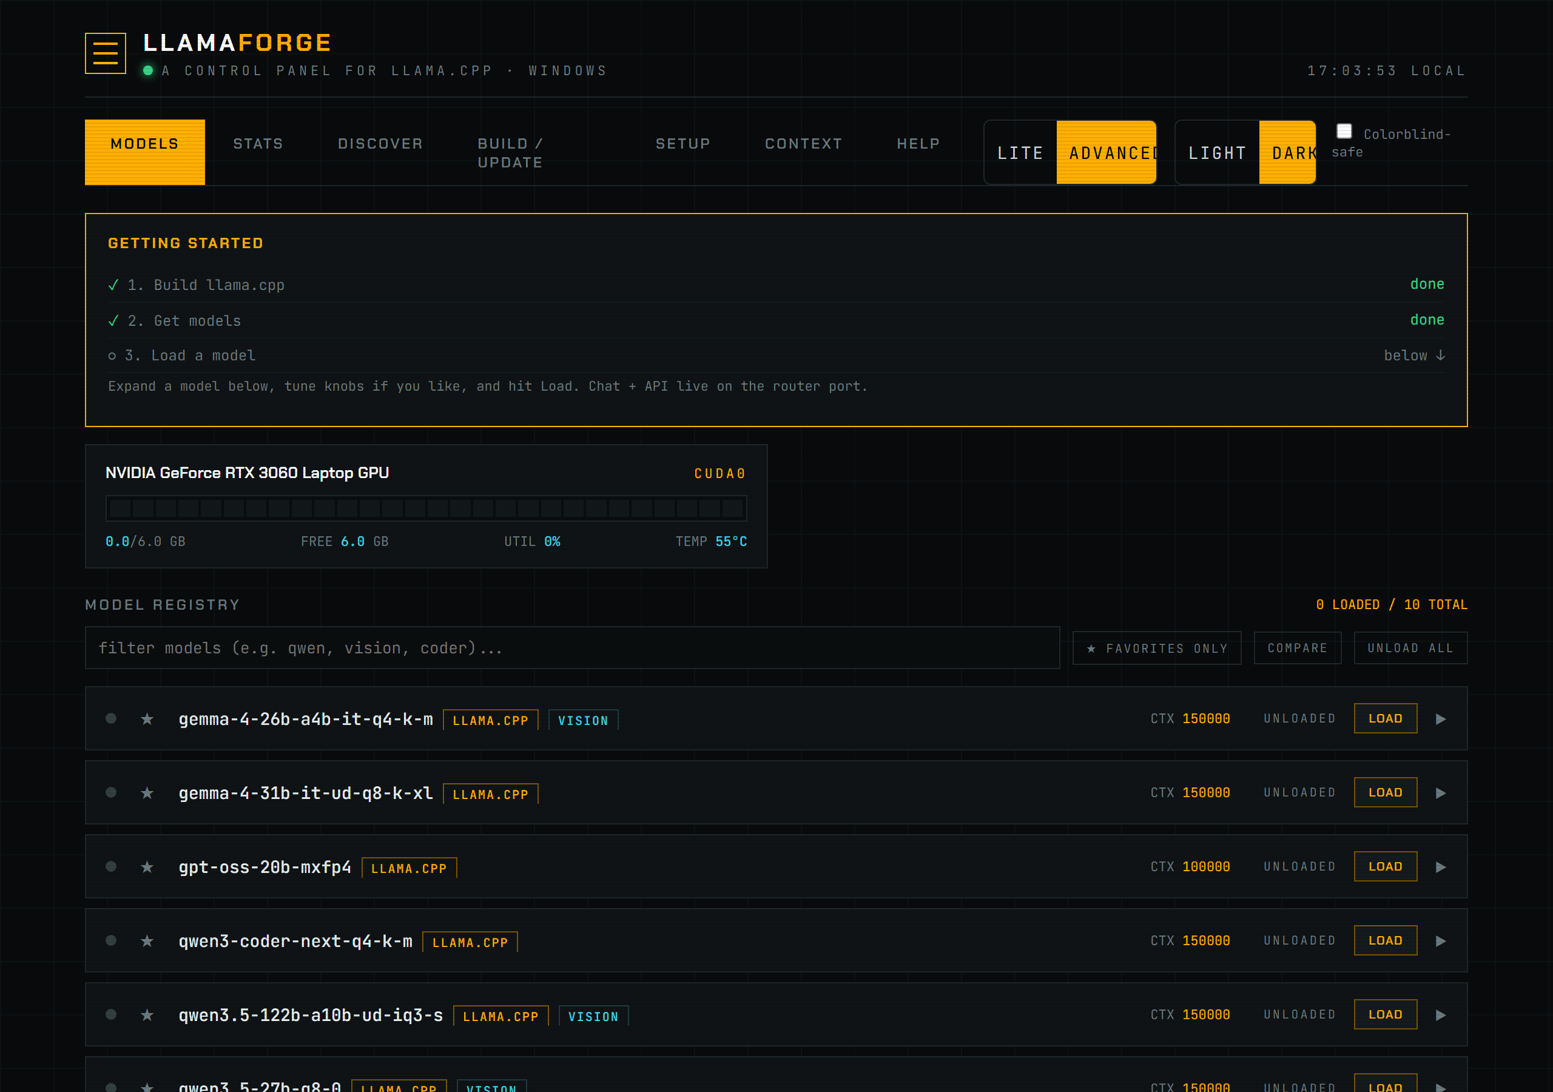Click UNLOAD ALL button

[x=1410, y=648]
